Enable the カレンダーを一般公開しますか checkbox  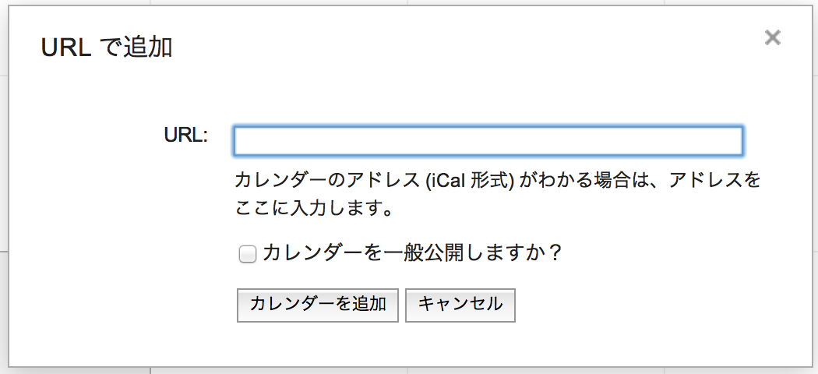(247, 255)
